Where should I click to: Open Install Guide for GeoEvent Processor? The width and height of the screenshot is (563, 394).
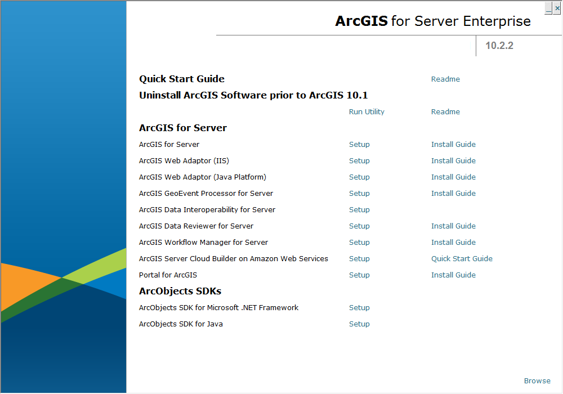coord(453,194)
